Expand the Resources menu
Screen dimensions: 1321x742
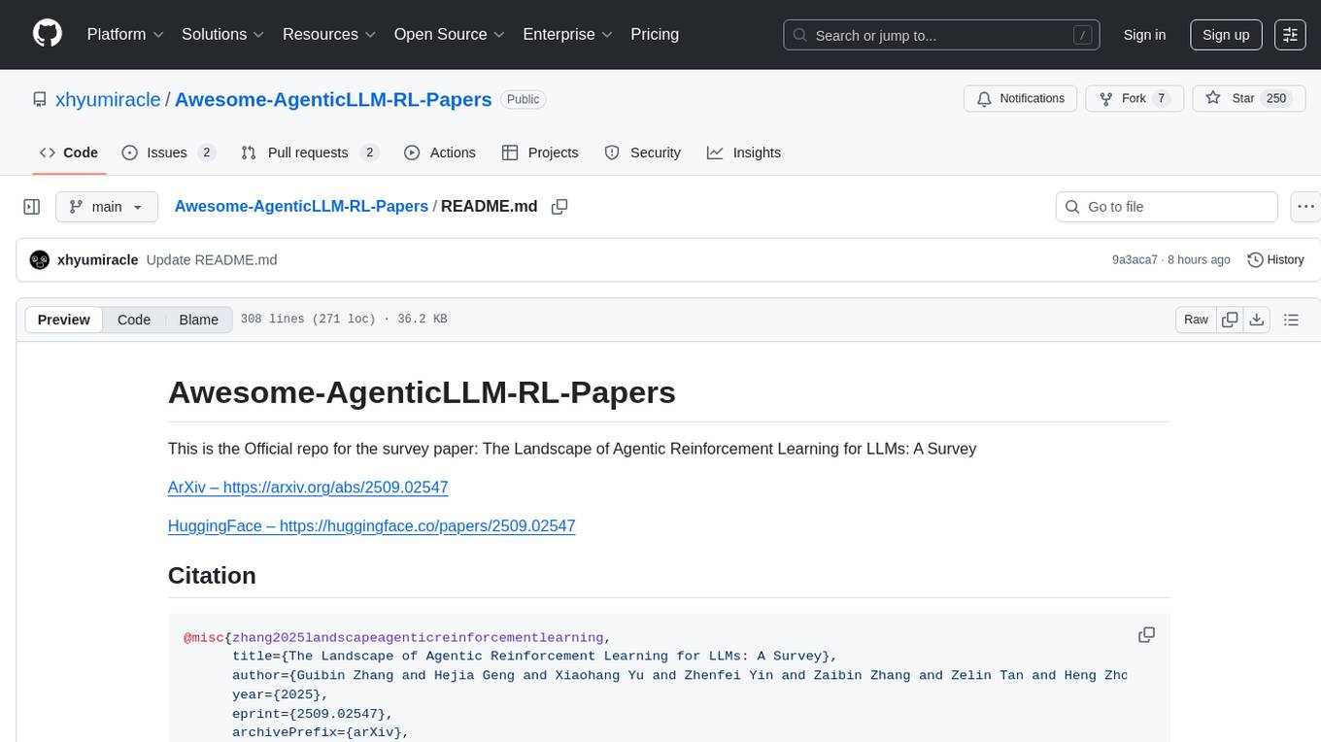tap(329, 34)
